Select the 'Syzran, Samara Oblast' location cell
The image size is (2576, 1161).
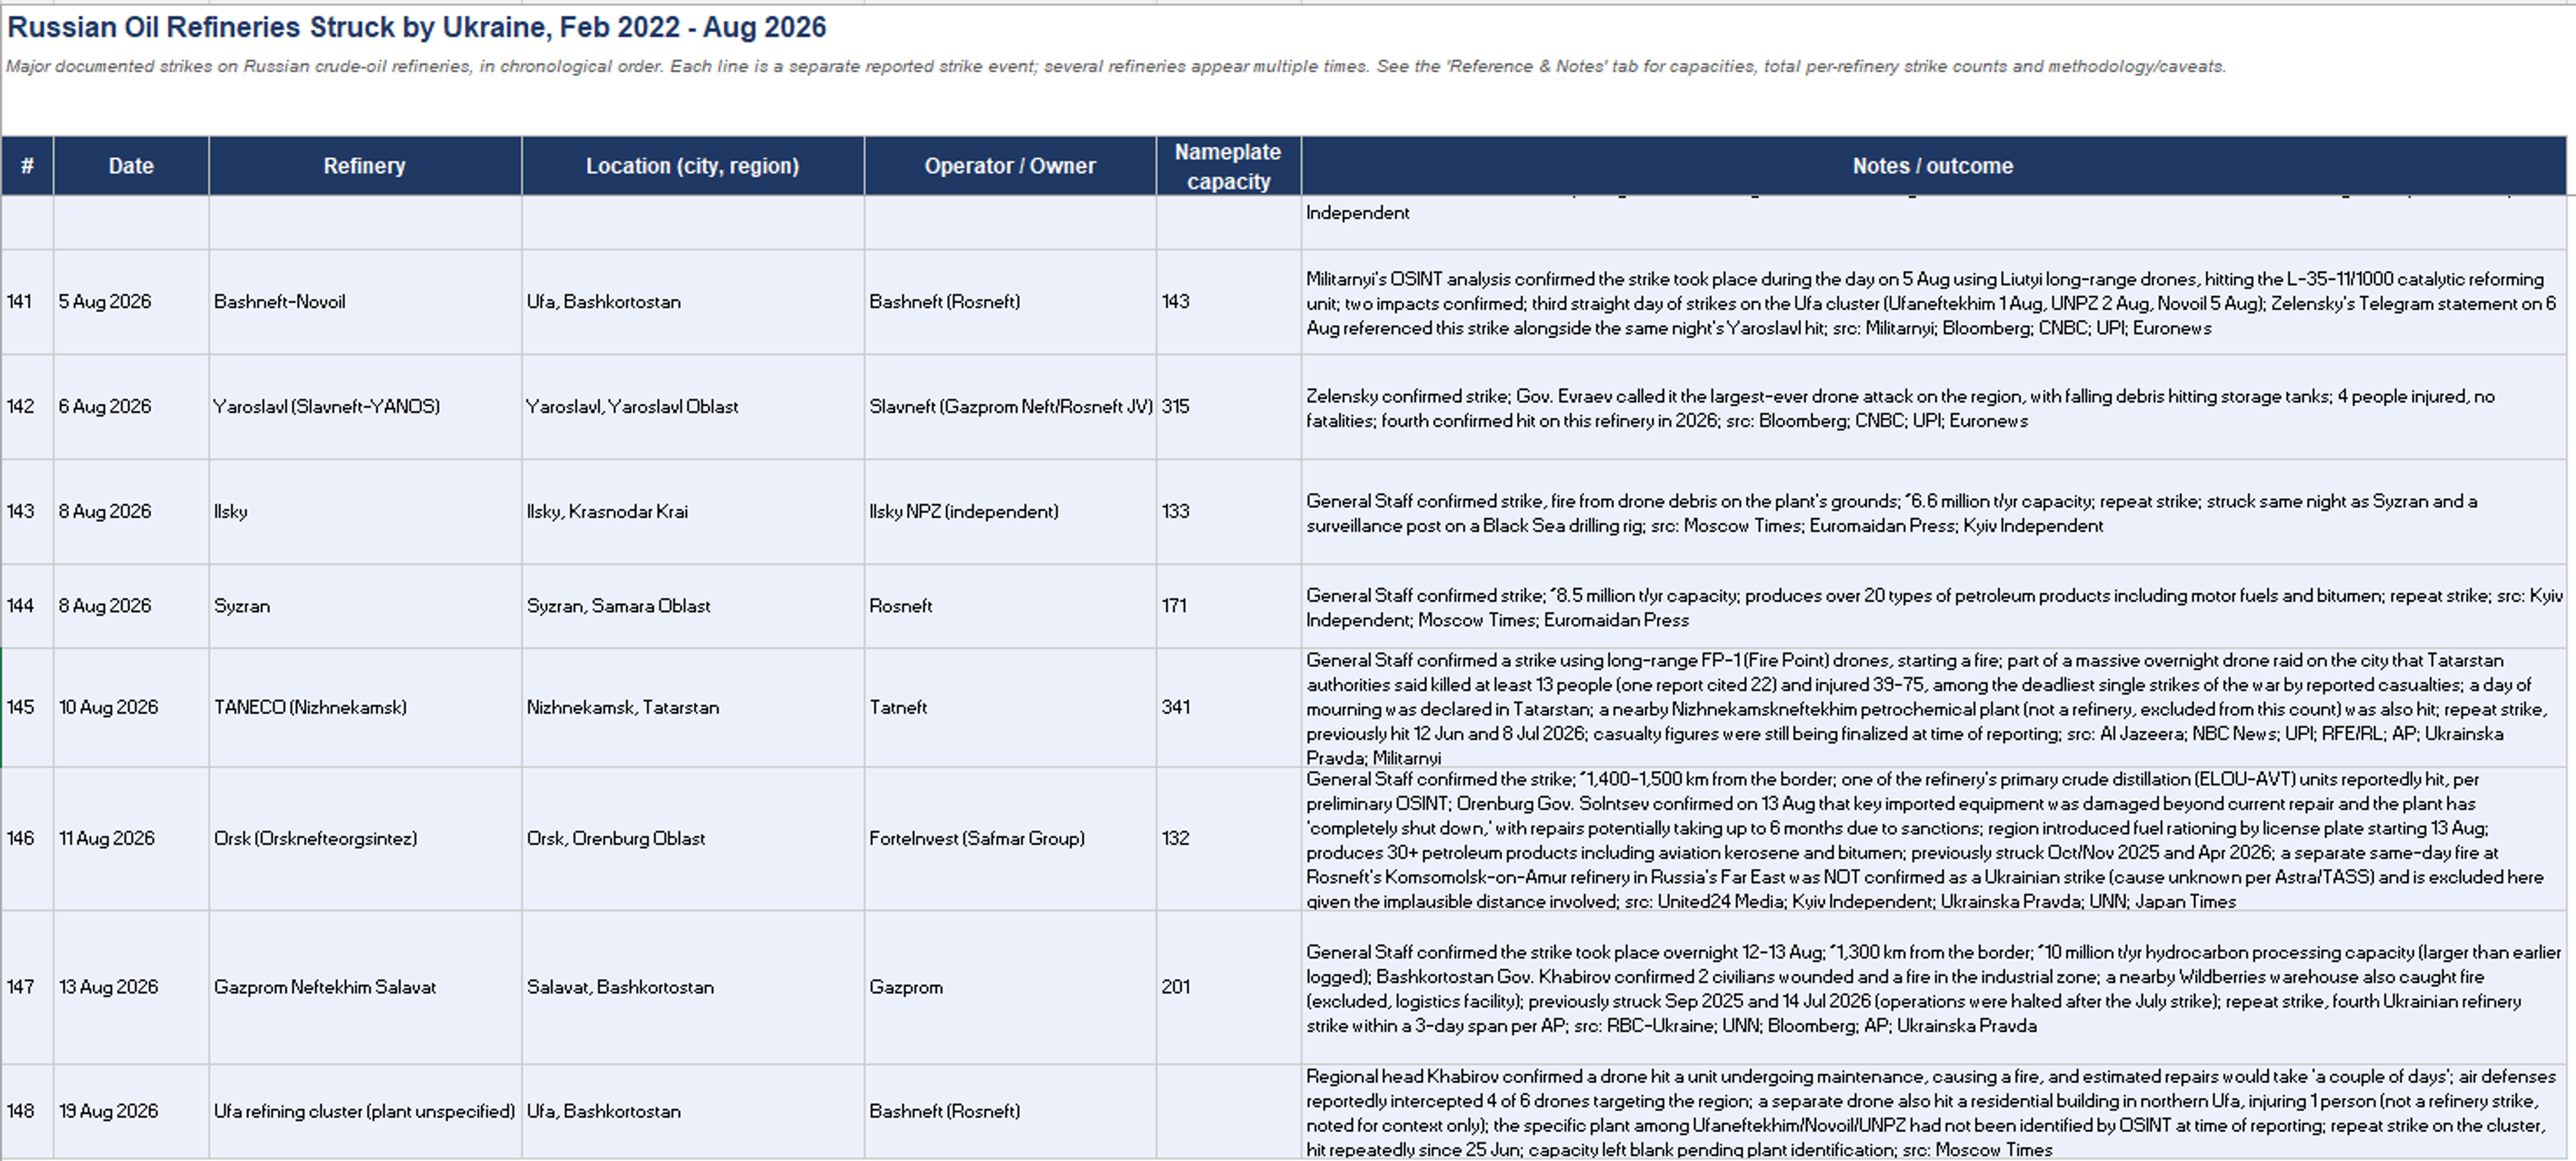tap(693, 606)
